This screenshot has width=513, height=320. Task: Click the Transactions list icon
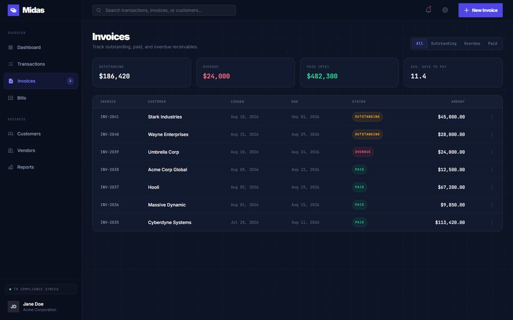tap(10, 64)
